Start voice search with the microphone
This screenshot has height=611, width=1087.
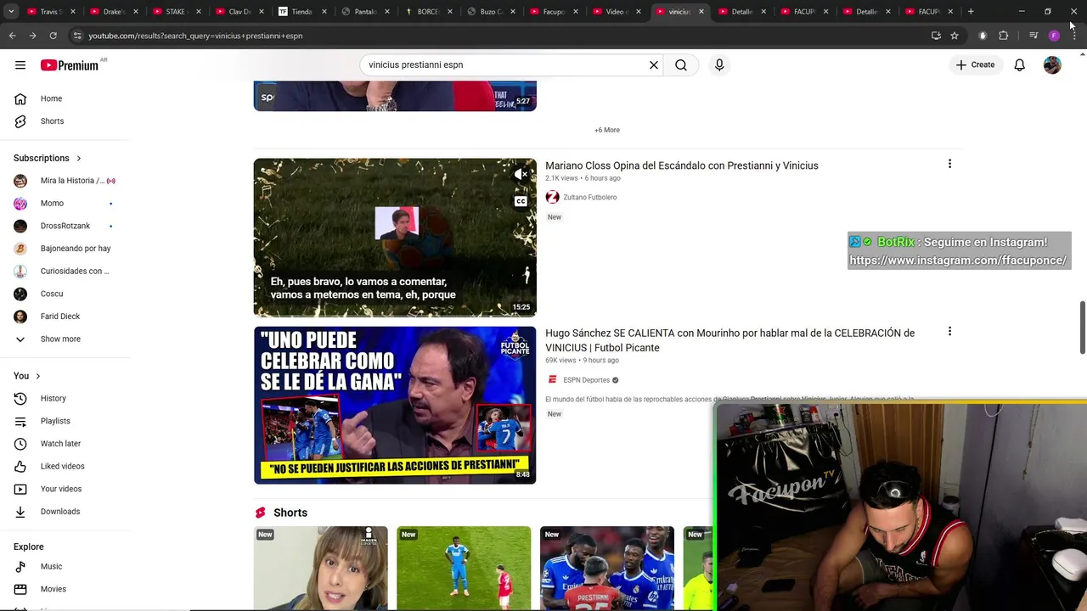(719, 64)
